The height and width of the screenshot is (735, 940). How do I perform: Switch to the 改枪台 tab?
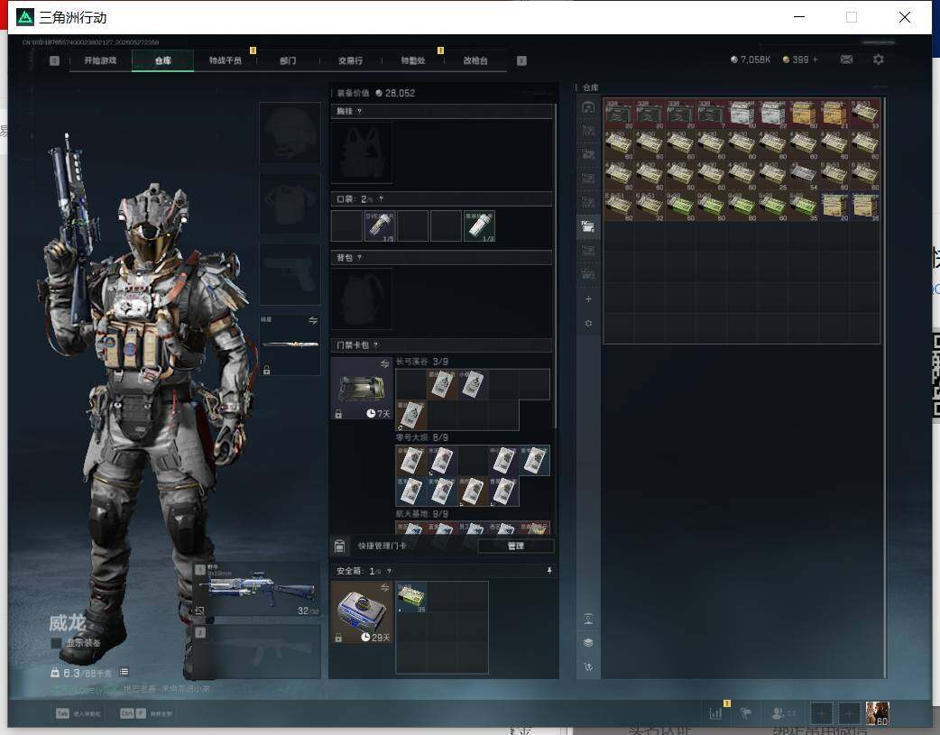475,60
